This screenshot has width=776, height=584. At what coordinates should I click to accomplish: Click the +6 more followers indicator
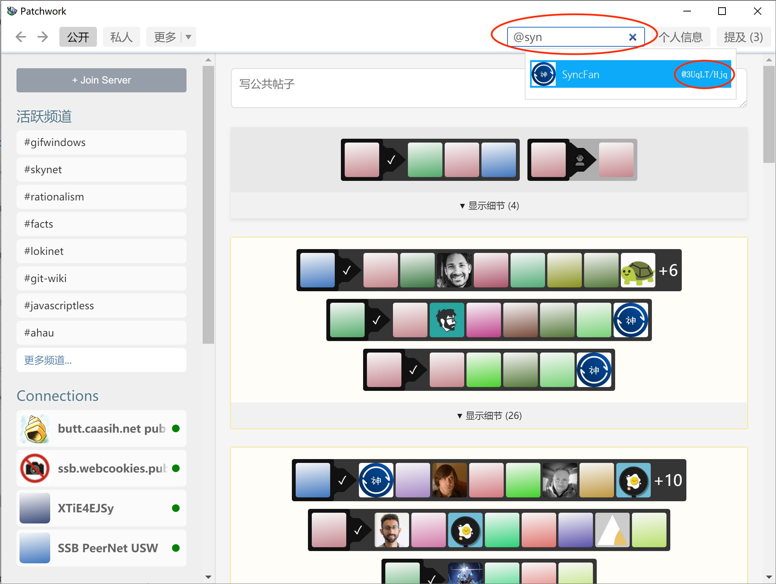point(668,270)
